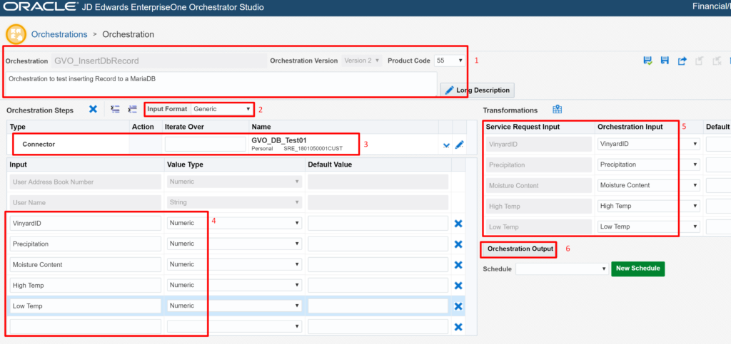
Task: Open Orchestration Input dropdown set to Moisture Content
Action: coord(649,185)
